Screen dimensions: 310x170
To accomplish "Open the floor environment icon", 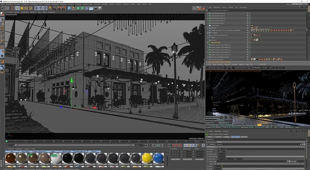I will coord(91,8).
